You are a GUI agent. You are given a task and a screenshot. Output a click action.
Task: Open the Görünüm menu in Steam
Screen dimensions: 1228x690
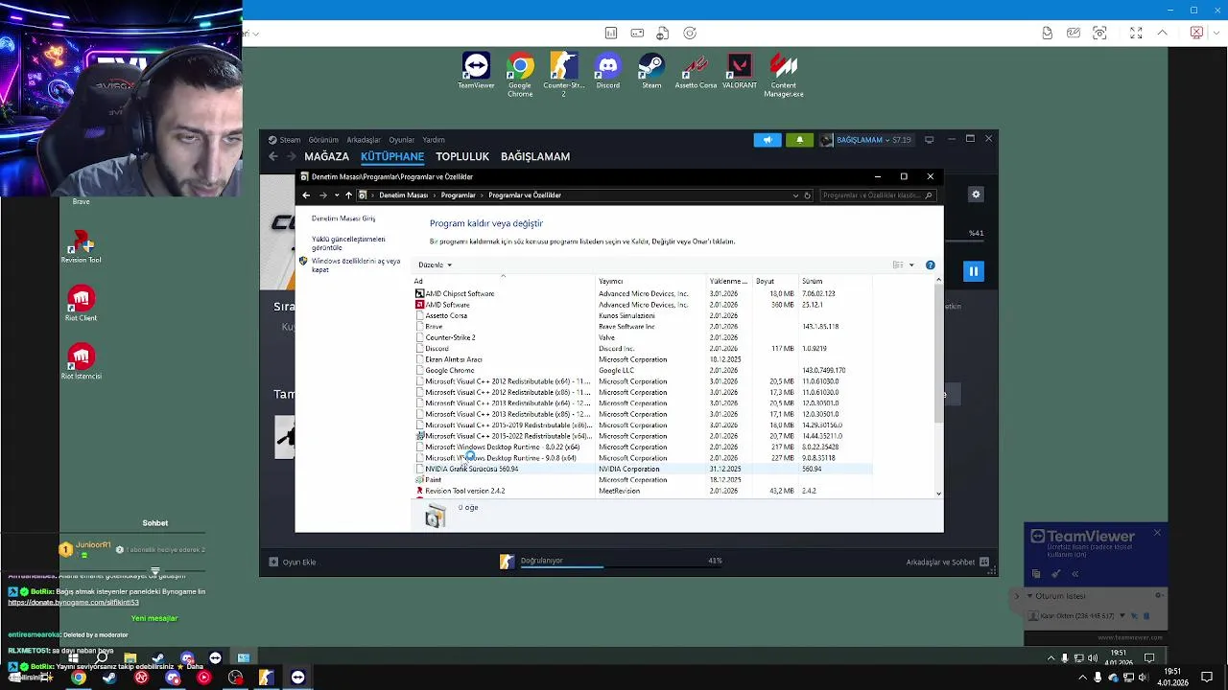(323, 140)
